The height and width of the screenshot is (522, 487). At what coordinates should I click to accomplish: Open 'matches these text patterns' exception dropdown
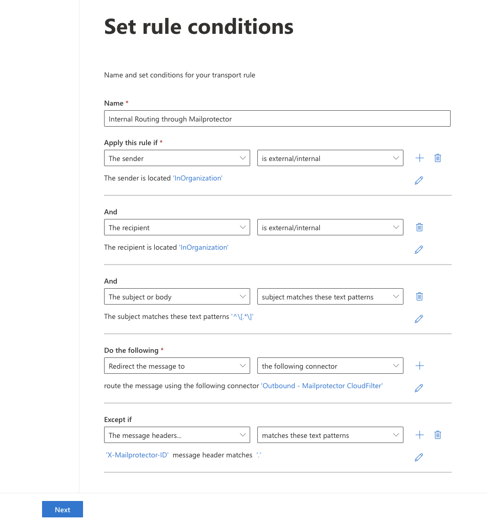pos(330,435)
